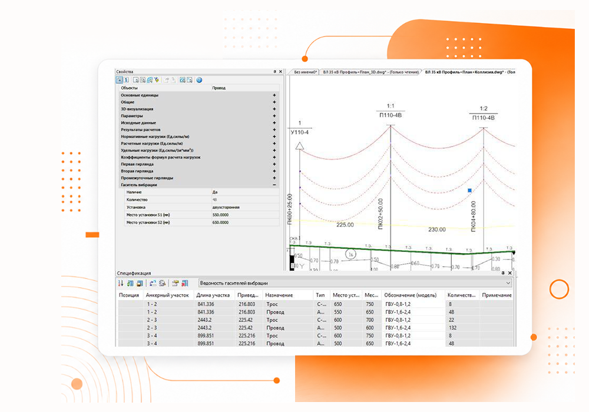
Task: Select the 1 - 2 Провод row
Action: pyautogui.click(x=316, y=312)
